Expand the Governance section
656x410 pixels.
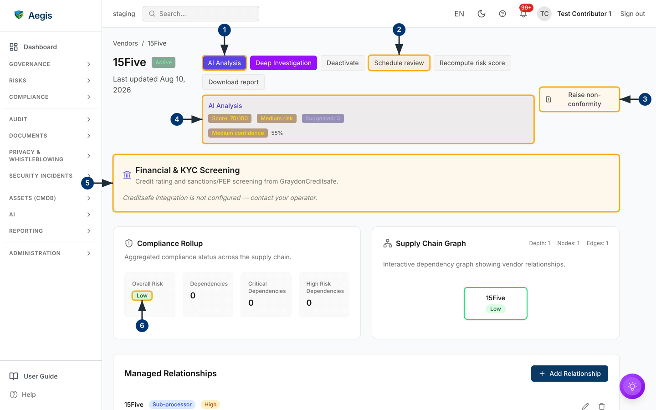click(51, 64)
